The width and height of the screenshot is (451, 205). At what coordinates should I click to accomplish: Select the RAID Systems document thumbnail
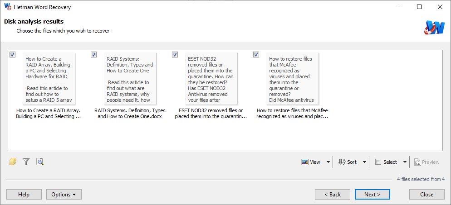coord(130,78)
